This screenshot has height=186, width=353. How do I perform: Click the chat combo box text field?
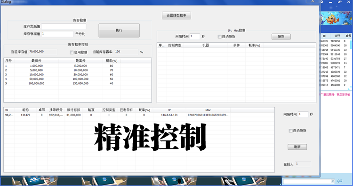(307, 181)
